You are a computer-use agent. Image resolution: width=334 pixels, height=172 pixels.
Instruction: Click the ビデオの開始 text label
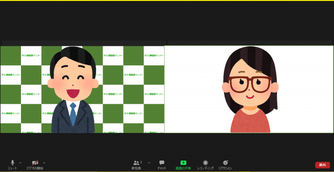click(x=35, y=168)
